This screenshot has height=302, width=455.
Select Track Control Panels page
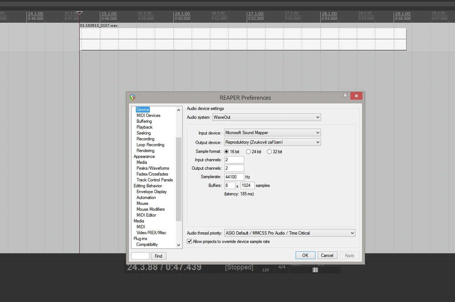coord(155,180)
